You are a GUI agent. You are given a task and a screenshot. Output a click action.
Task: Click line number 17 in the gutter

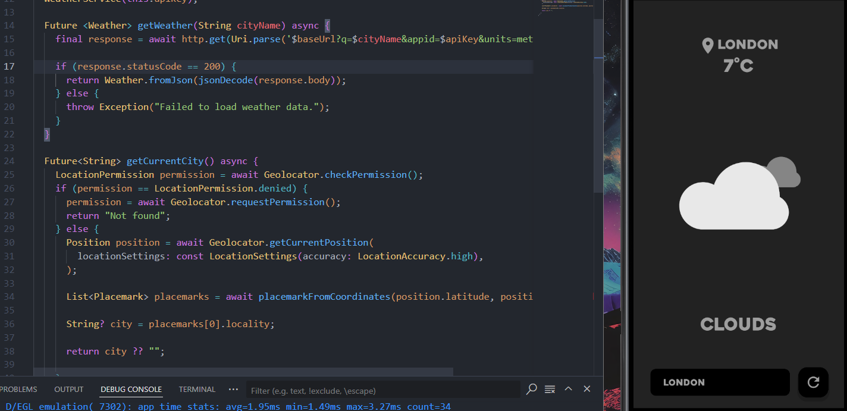click(10, 66)
